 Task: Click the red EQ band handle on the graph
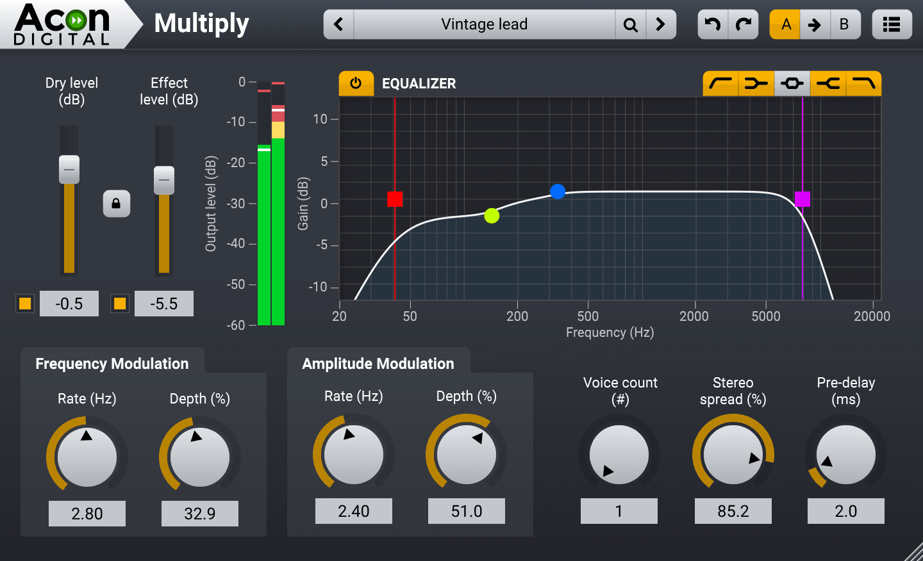pyautogui.click(x=395, y=199)
